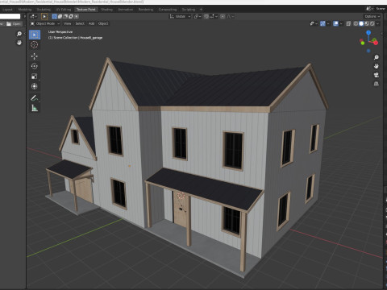This screenshot has height=290, width=387.
Task: Open the Options dropdown
Action: click(x=372, y=16)
